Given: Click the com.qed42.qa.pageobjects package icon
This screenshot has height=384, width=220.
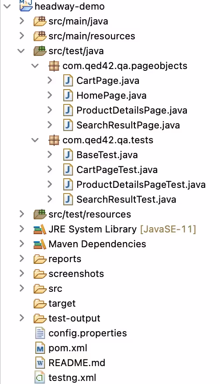Looking at the screenshot, I should tap(54, 66).
